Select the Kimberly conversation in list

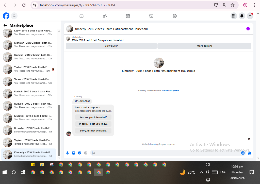[29, 154]
